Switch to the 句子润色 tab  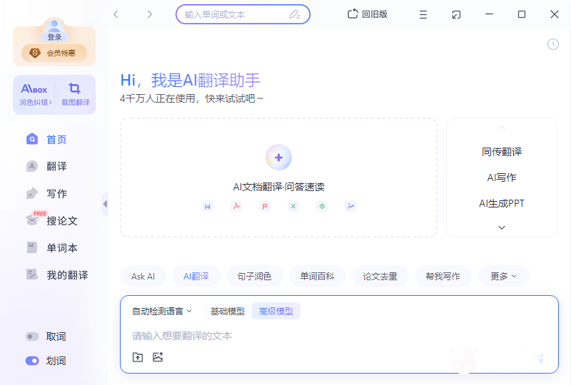[254, 276]
